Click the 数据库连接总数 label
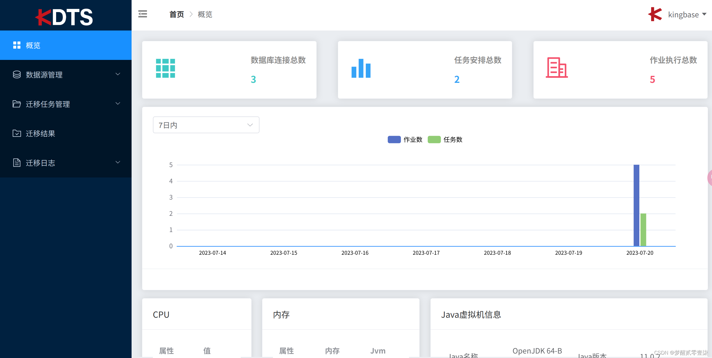Viewport: 712px width, 358px height. [x=278, y=60]
